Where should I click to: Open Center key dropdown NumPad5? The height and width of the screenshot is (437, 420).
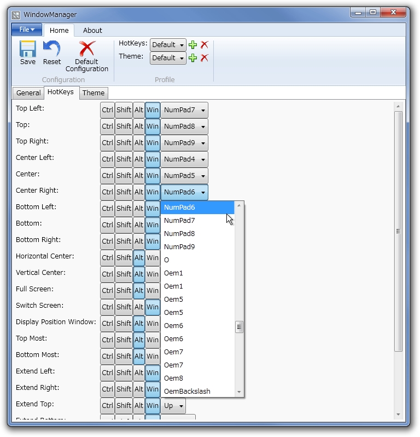click(x=184, y=176)
